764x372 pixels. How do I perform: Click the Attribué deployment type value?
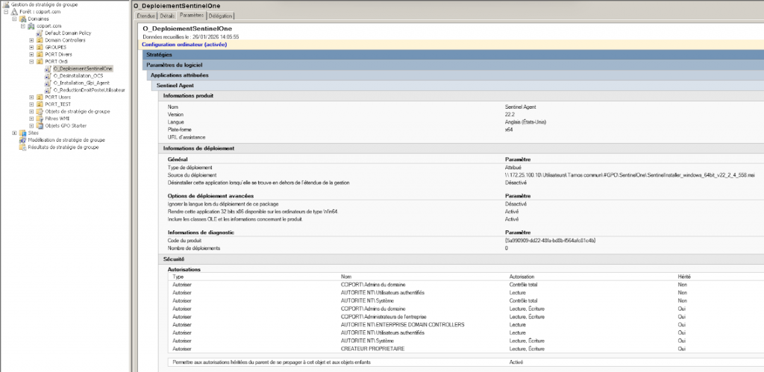coord(513,168)
